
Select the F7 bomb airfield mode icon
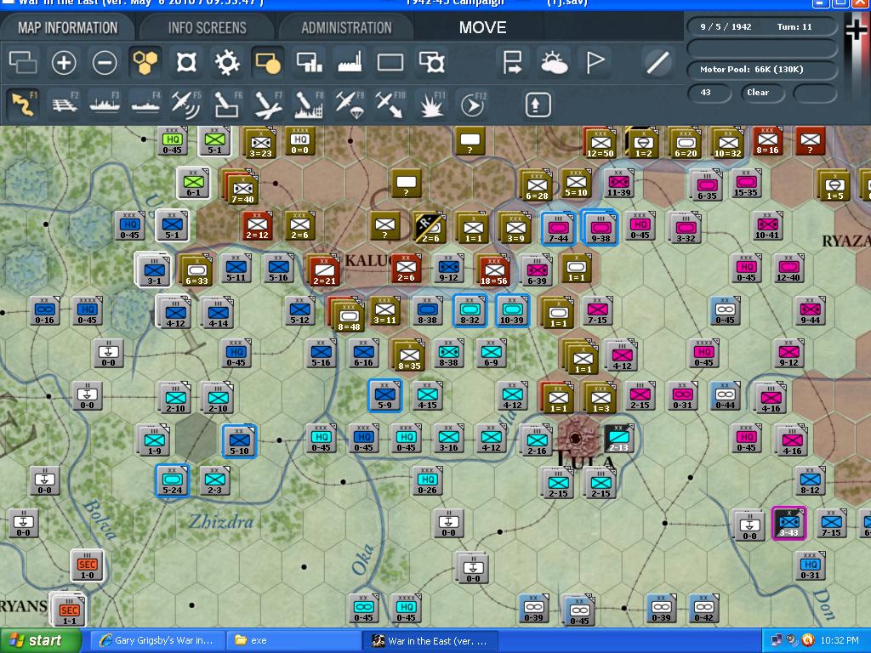click(x=268, y=105)
